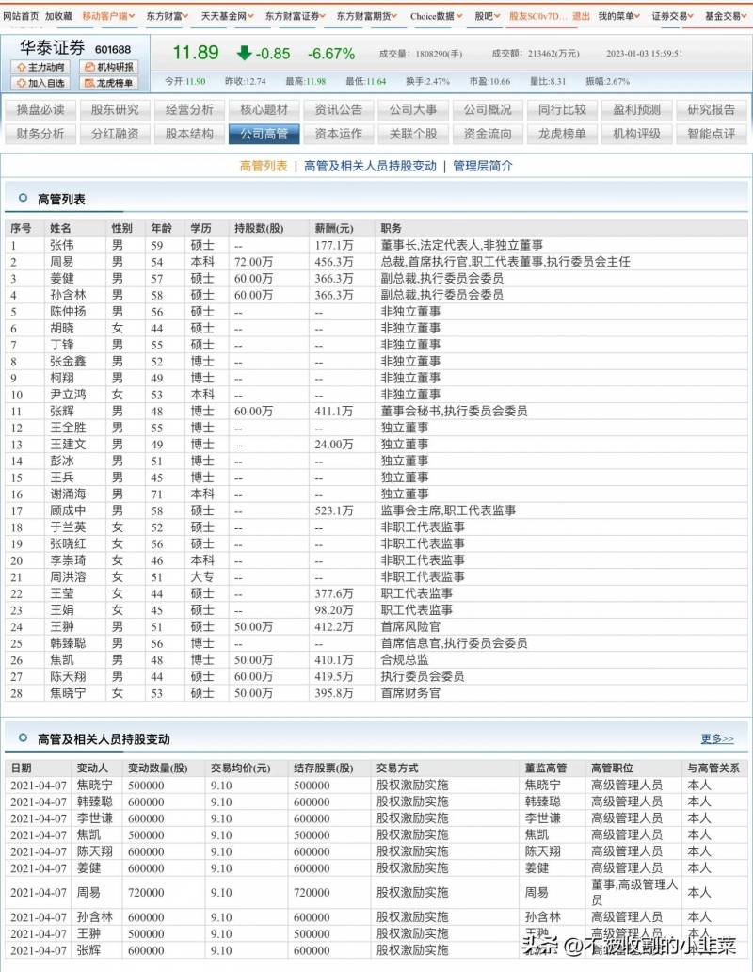Click stock price 11.89 in header

pyautogui.click(x=195, y=53)
